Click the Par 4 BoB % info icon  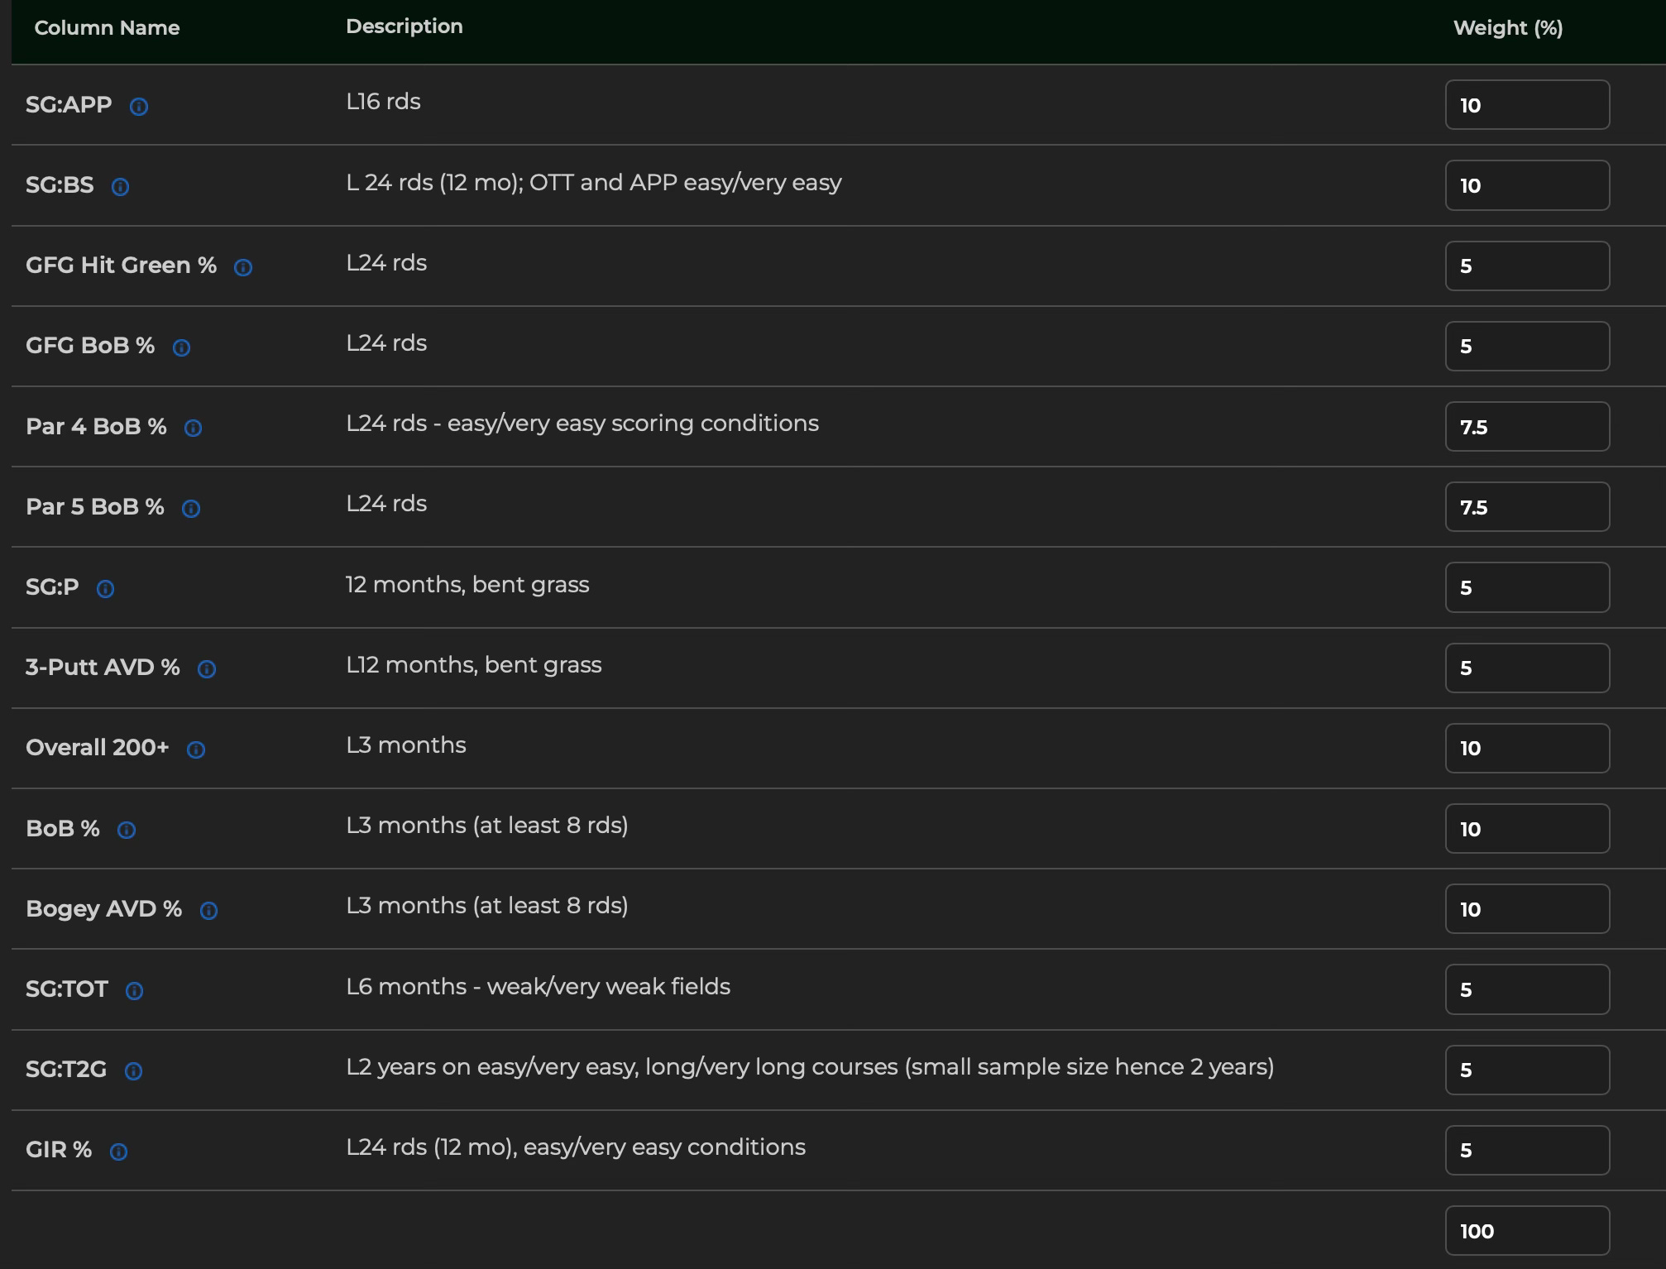click(193, 428)
